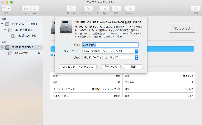Click the 消去 toolbar icon

[x=105, y=9]
